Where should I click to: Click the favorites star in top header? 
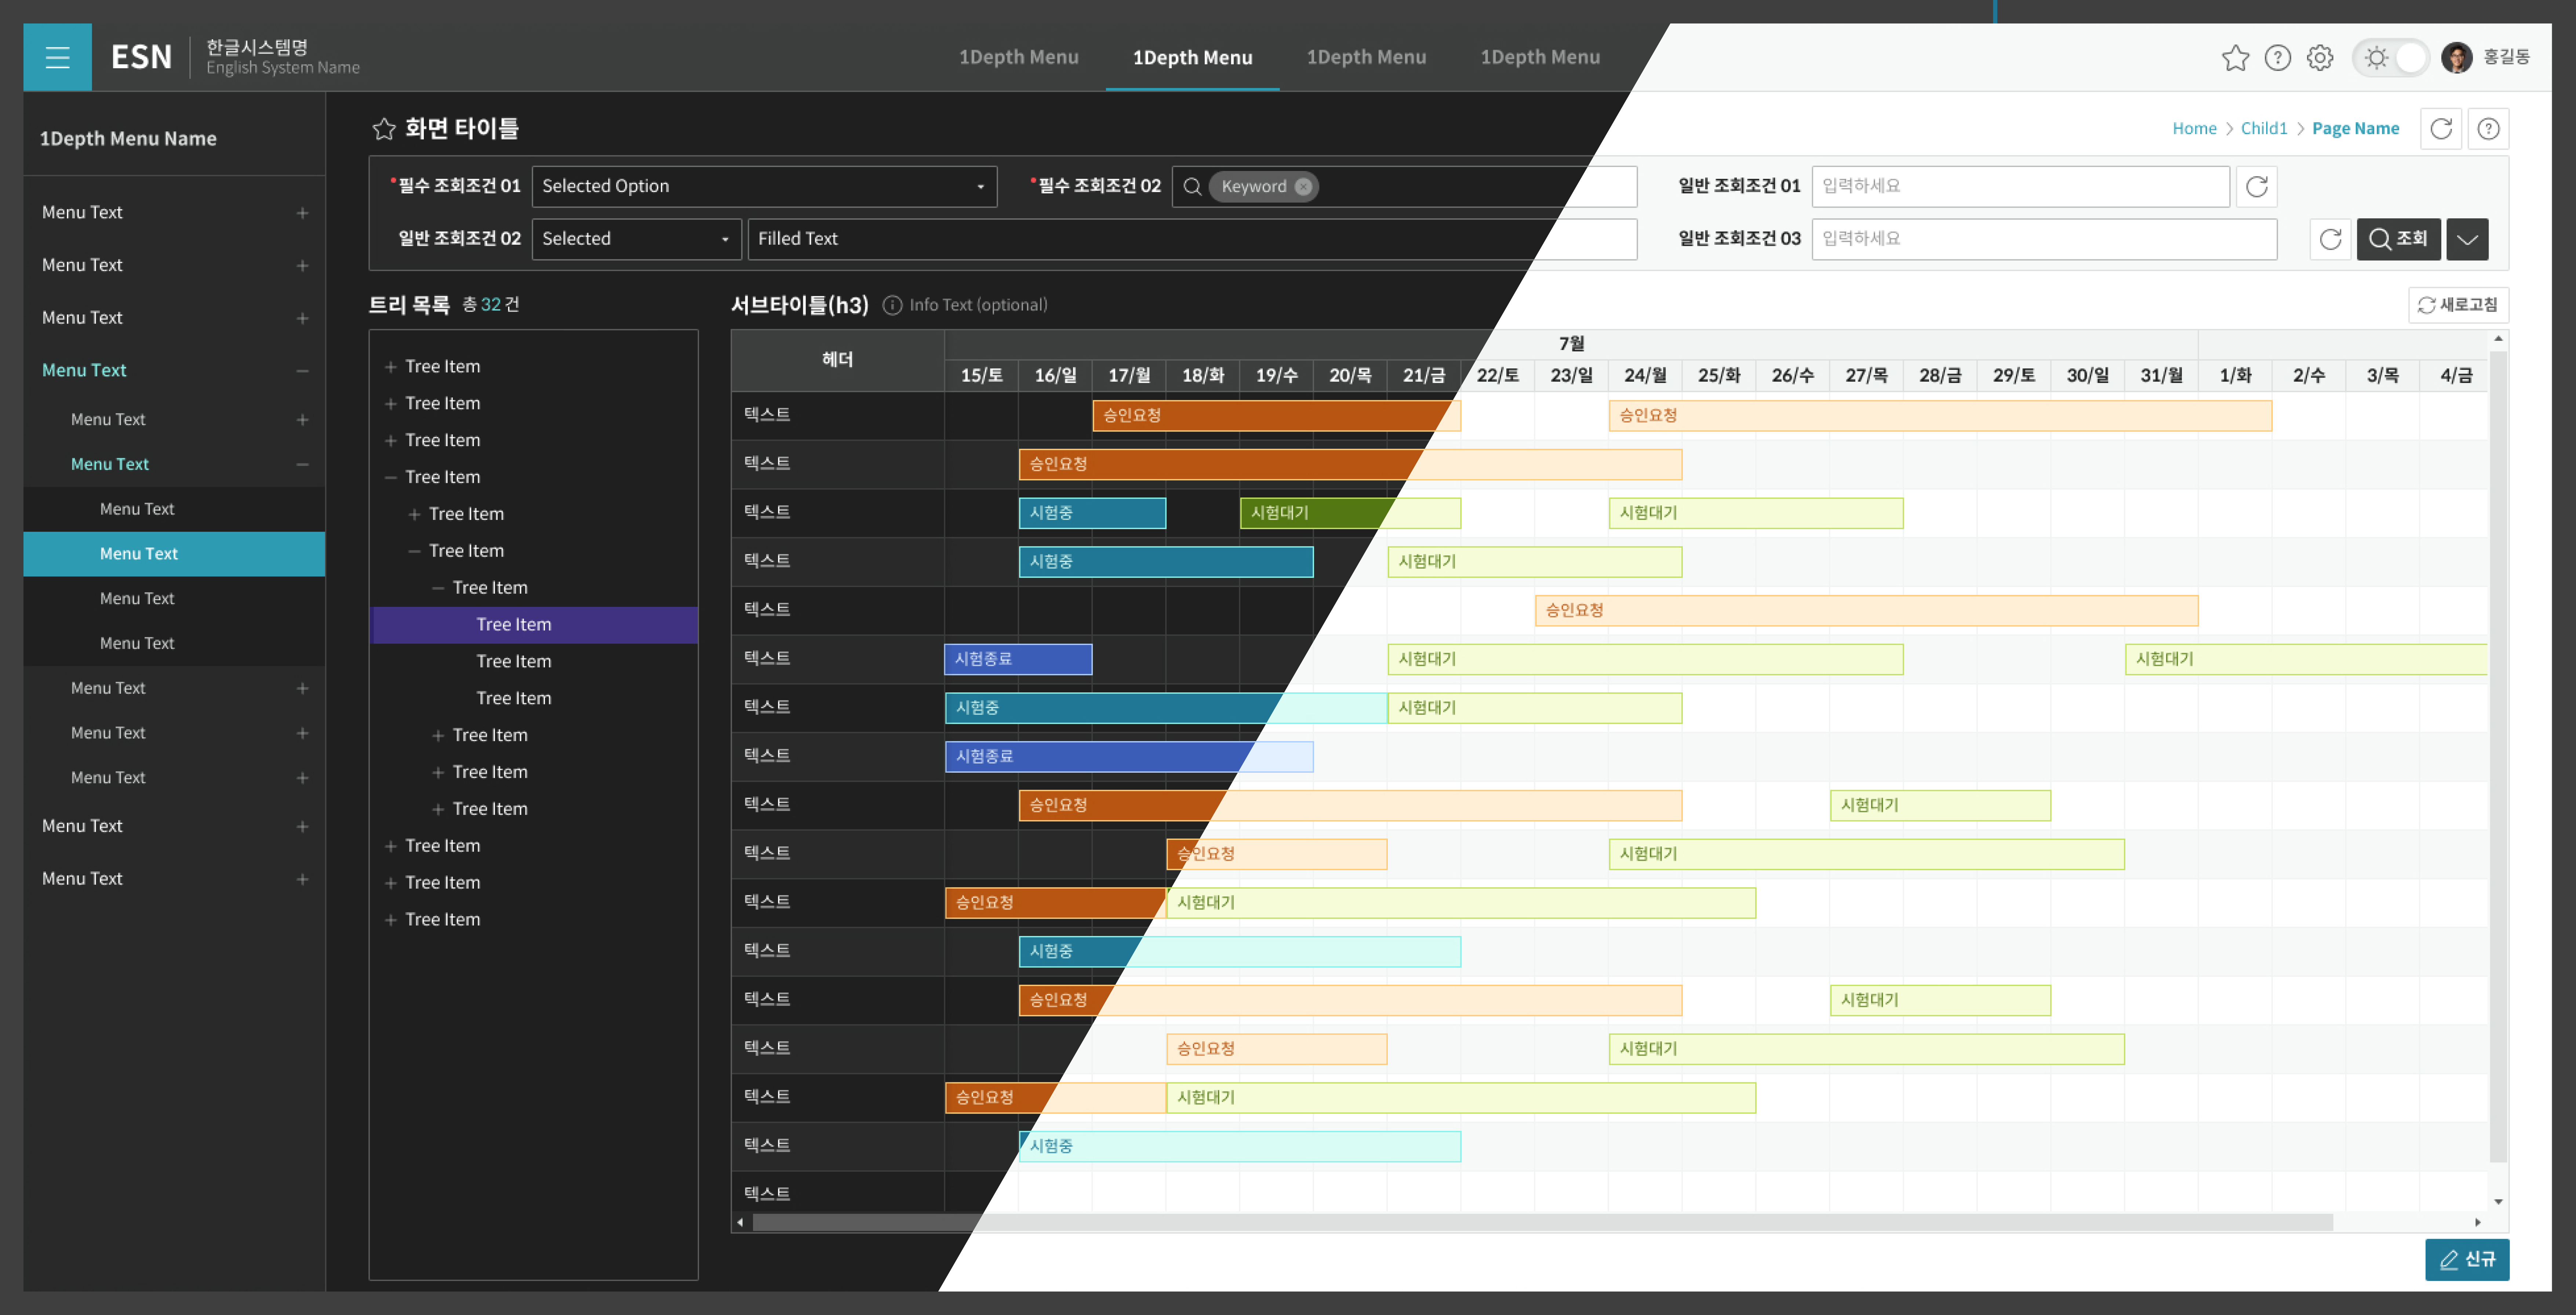(2235, 58)
